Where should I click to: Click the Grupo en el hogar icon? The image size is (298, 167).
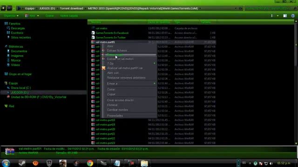(x=6, y=74)
